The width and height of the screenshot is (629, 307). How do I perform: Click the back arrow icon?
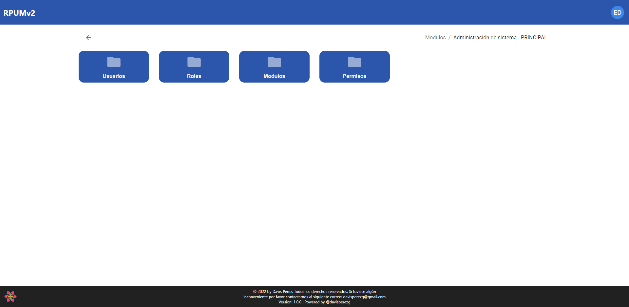point(88,37)
